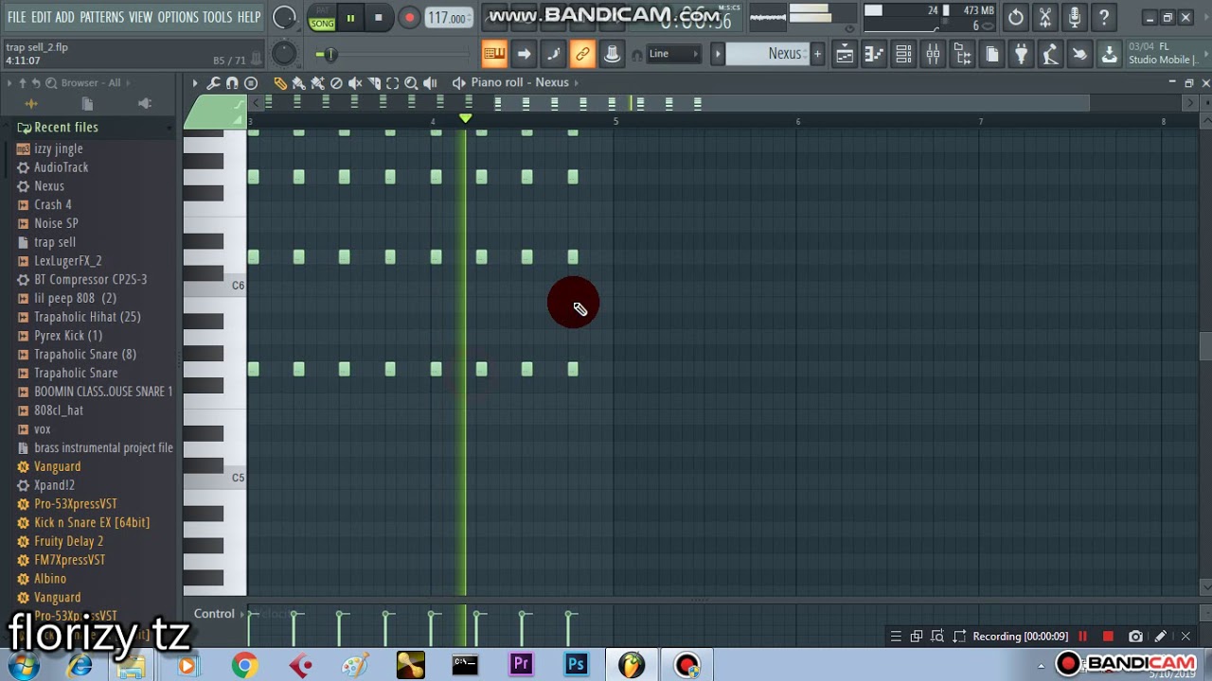
Task: Adjust the master pitch knob
Action: tap(284, 55)
